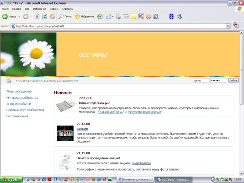Click the Refresh page icon
Viewport: 244px width, 183px height.
point(45,16)
